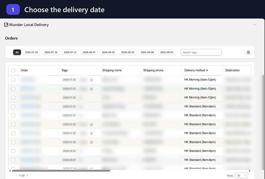Image resolution: width=265 pixels, height=179 pixels.
Task: Click the horizontal scrollbar thumb under table
Action: [x=61, y=171]
